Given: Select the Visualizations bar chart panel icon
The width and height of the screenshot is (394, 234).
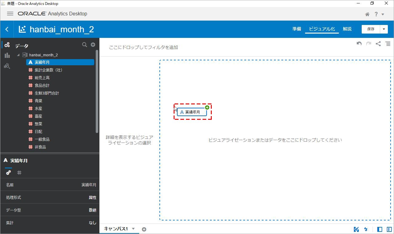Looking at the screenshot, I should tap(7, 55).
